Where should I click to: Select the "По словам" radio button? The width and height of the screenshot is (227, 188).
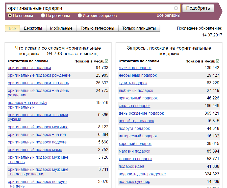tap(10, 16)
